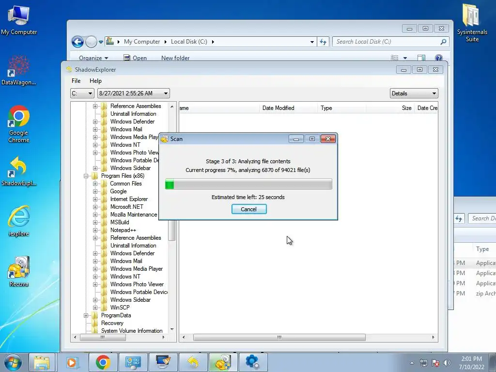Image resolution: width=496 pixels, height=372 pixels.
Task: Open the Explorer Organize menu dropdown
Action: coord(93,58)
